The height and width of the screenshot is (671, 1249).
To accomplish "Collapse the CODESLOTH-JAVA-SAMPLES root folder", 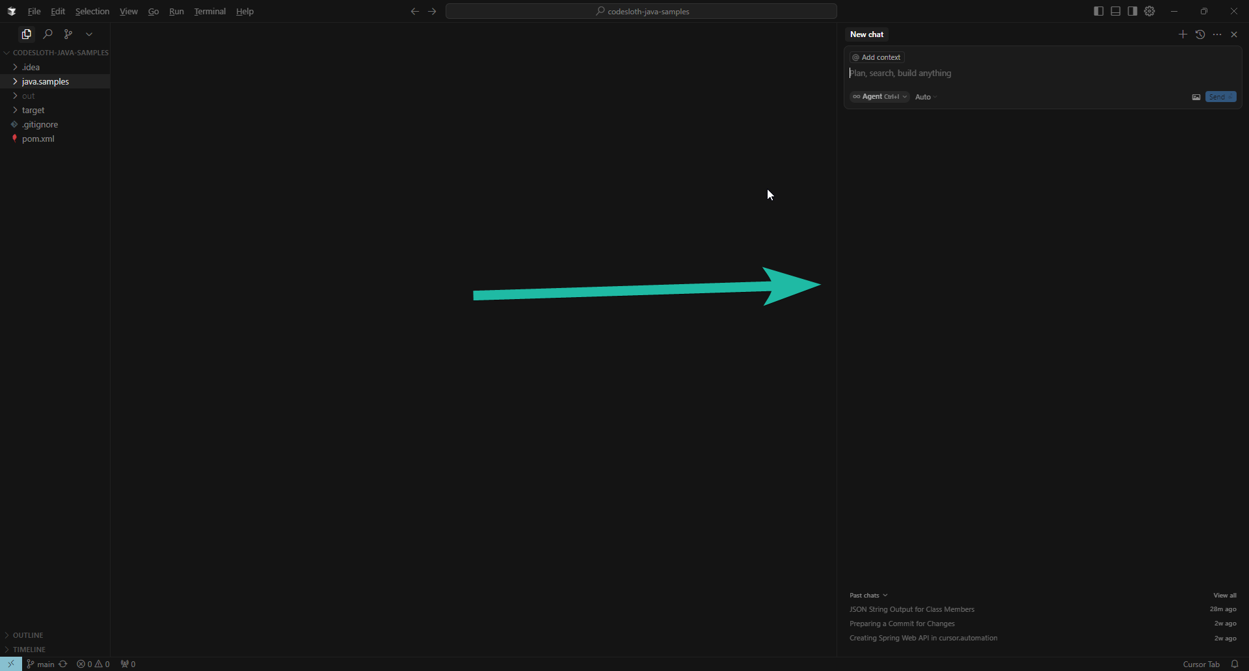I will click(x=55, y=53).
